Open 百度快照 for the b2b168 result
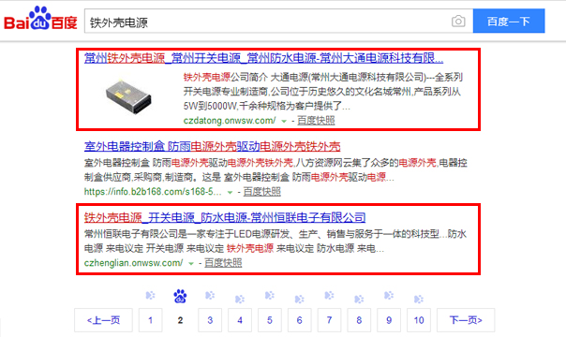Image resolution: width=566 pixels, height=337 pixels. [x=261, y=192]
